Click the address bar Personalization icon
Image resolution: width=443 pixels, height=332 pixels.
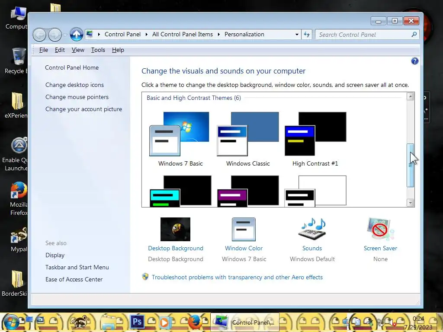(90, 34)
